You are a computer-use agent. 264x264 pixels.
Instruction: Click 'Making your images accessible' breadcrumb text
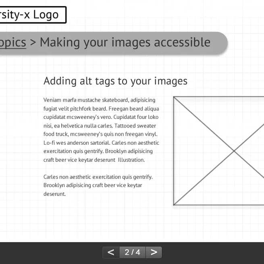coord(125,42)
